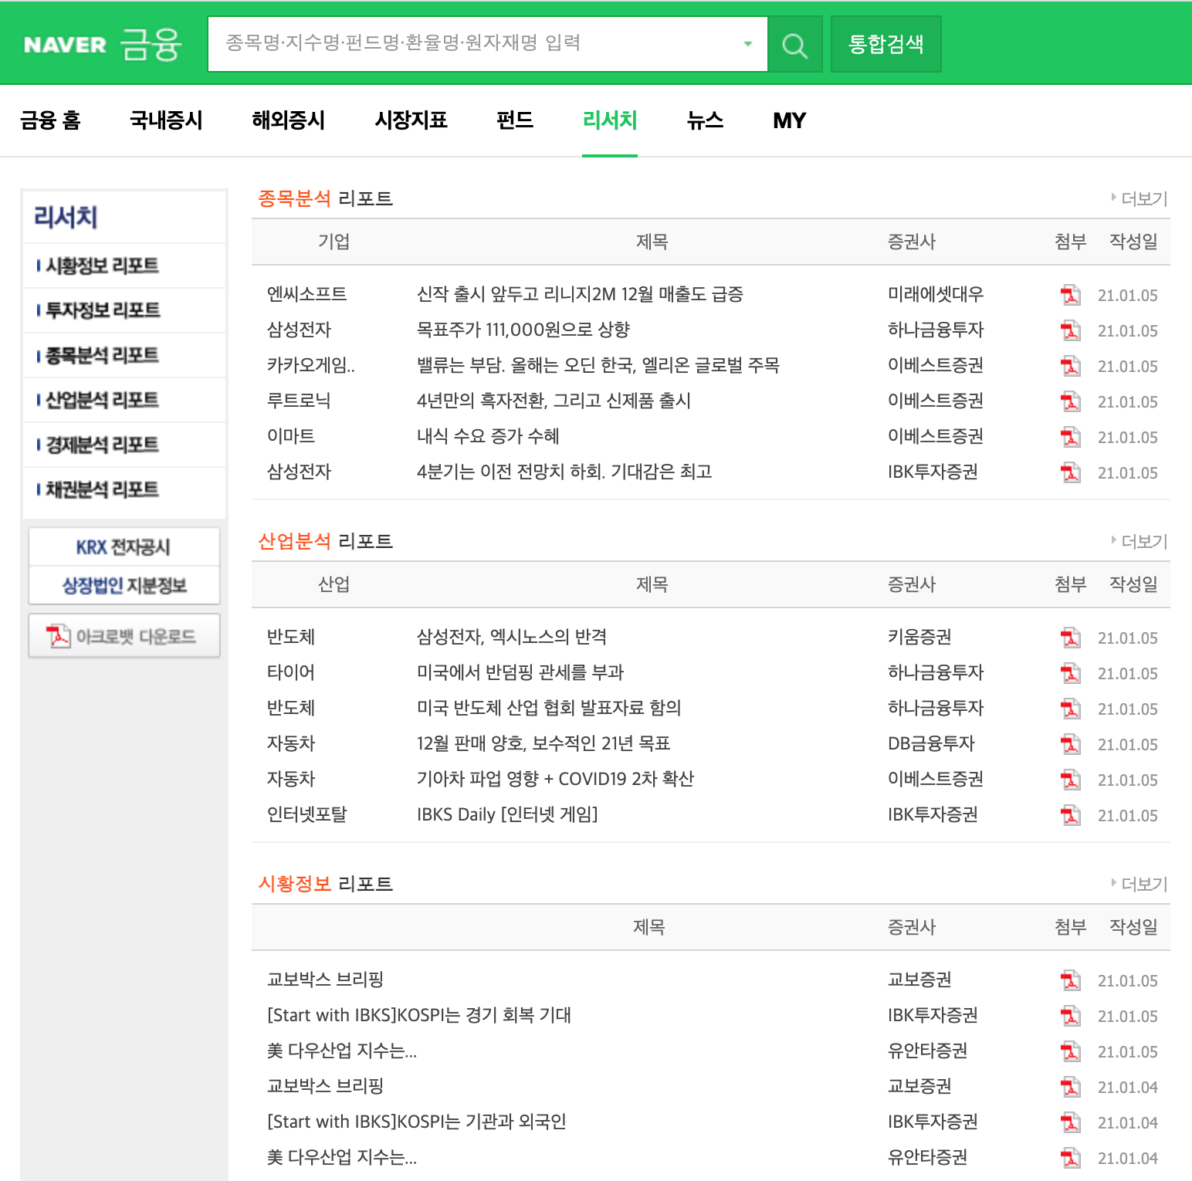Open PDF icon for 타이어 industry report
1192x1181 pixels.
1070,673
